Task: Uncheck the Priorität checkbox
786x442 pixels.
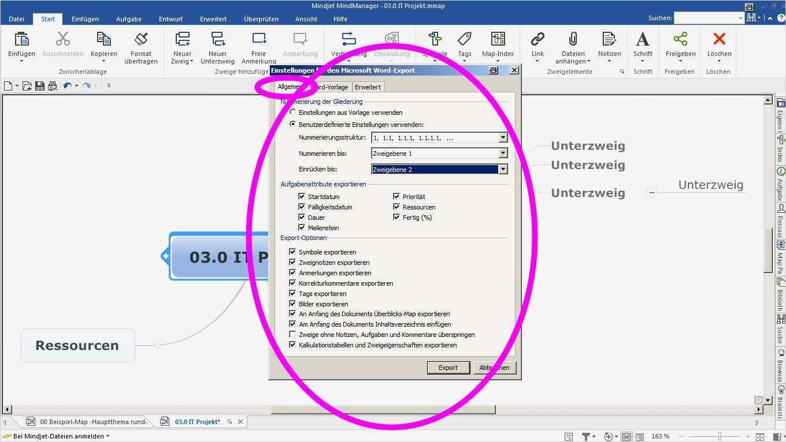Action: click(396, 196)
